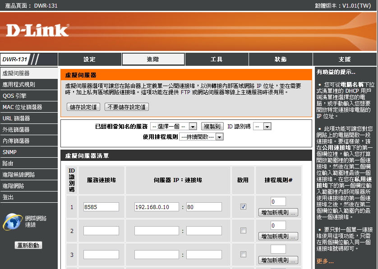The width and height of the screenshot is (378, 269).
Task: Click the D-Link logo
Action: pyautogui.click(x=37, y=30)
